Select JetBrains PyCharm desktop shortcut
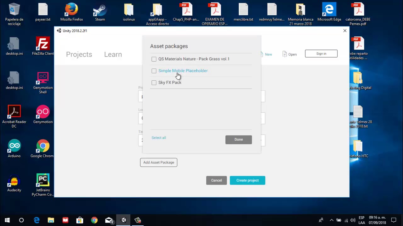 43,185
